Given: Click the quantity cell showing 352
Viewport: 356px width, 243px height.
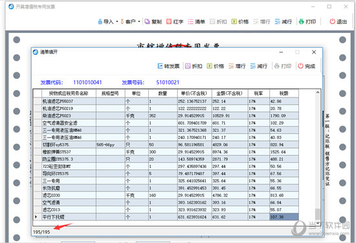Looking at the screenshot, I should point(162,116).
